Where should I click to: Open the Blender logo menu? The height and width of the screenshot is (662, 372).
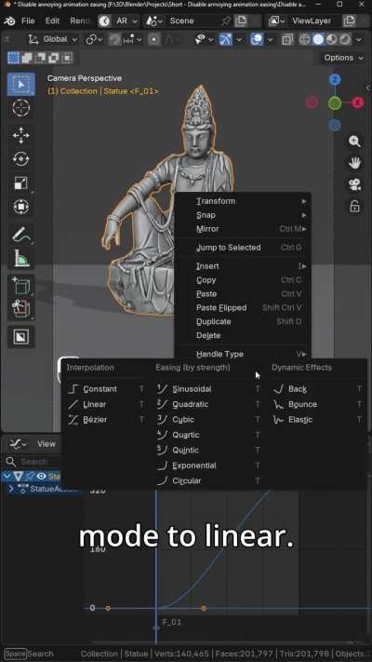[x=9, y=20]
